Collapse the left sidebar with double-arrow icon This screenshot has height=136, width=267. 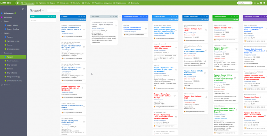[x=25, y=9]
